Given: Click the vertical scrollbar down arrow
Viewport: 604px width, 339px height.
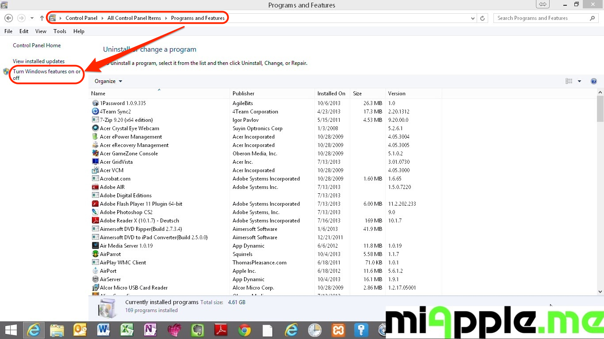Looking at the screenshot, I should click(600, 292).
